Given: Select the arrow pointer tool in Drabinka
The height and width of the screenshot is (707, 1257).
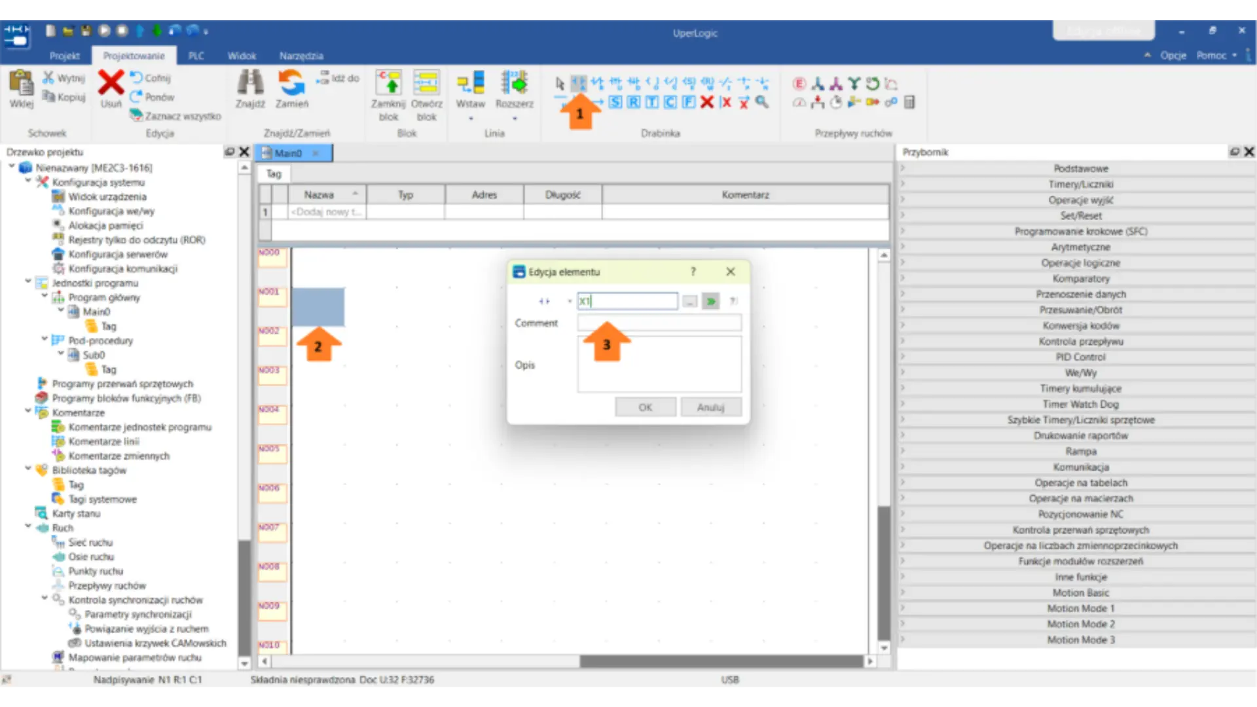Looking at the screenshot, I should coord(560,84).
